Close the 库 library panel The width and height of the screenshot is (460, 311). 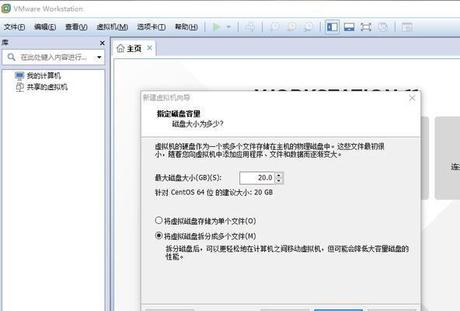102,44
